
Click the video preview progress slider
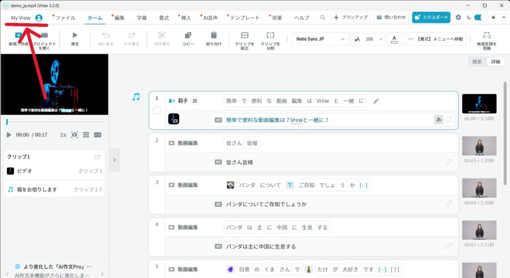[54, 122]
